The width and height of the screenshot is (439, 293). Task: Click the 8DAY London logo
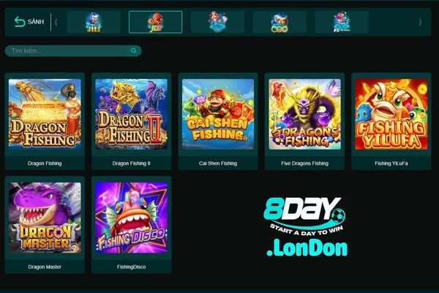[x=306, y=226]
